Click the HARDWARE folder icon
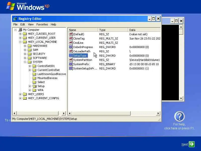201x151 pixels. (30, 46)
